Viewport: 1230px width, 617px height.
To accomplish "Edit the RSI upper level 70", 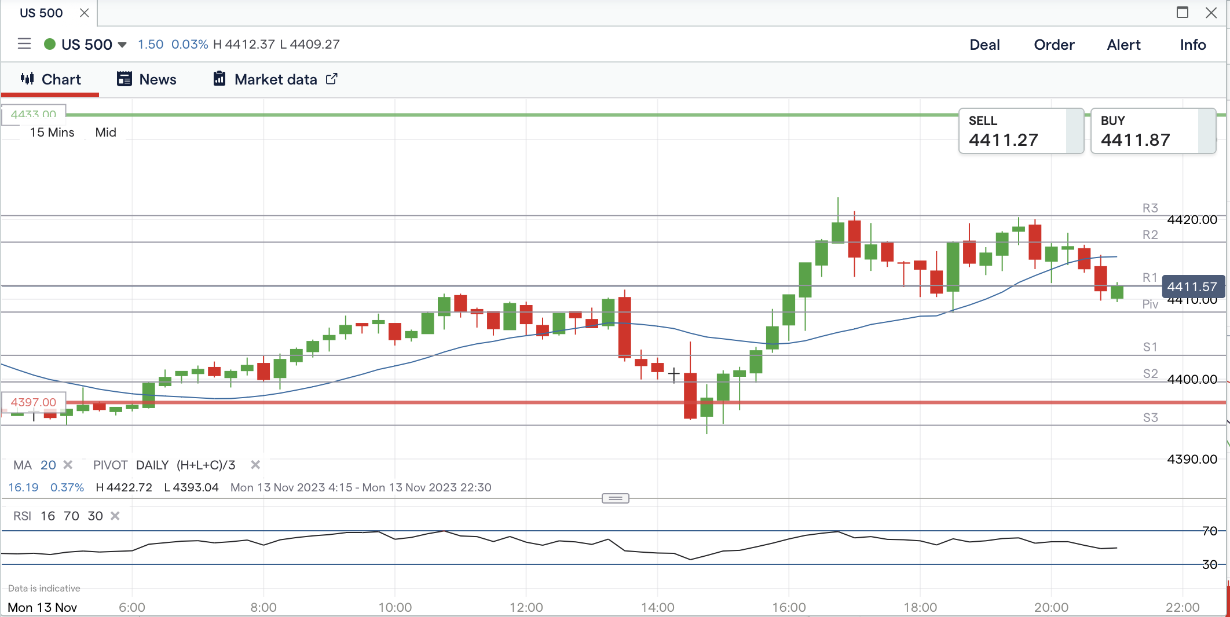I will 71,516.
